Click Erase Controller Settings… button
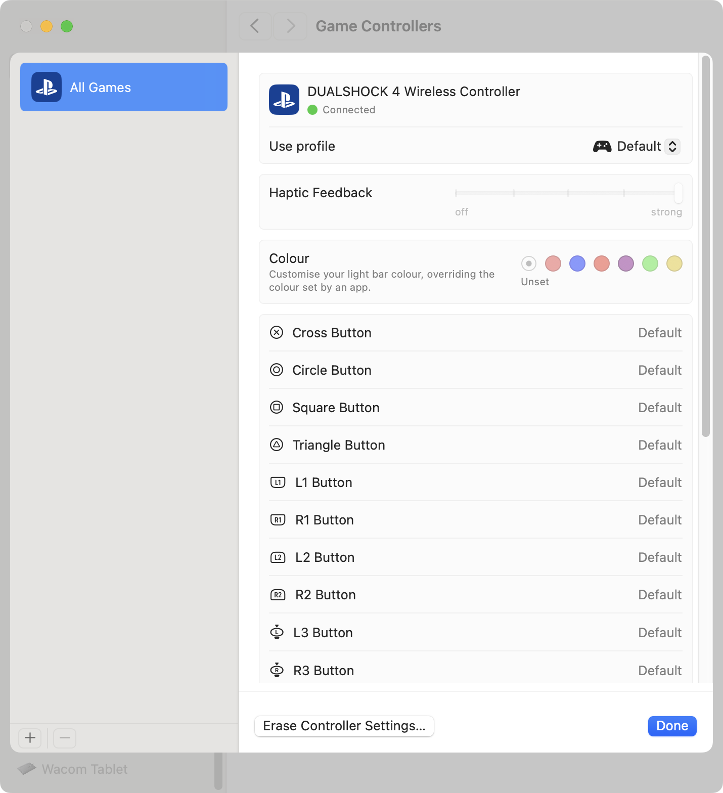 (x=344, y=726)
